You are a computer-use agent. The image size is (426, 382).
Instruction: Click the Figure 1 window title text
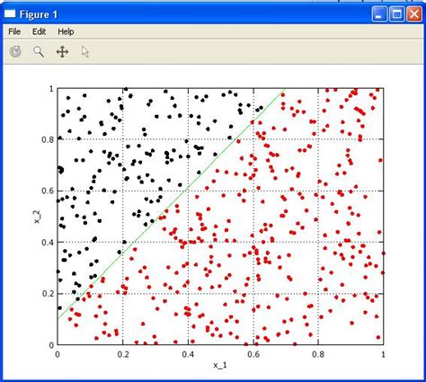tap(39, 14)
